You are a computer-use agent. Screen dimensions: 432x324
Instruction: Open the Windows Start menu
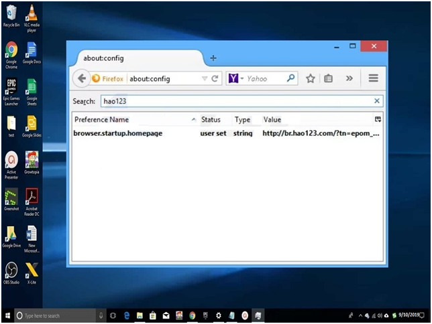8,315
